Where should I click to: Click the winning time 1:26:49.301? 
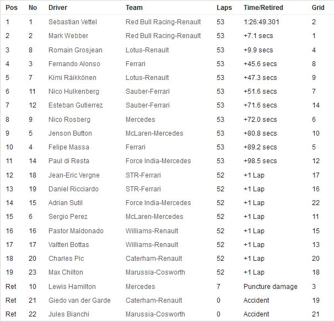coord(261,22)
